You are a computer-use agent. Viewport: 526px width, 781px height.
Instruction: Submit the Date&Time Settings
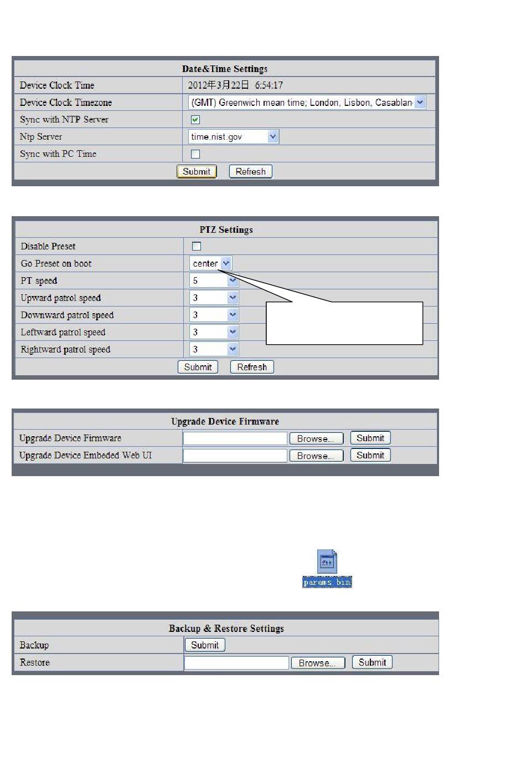(x=197, y=171)
